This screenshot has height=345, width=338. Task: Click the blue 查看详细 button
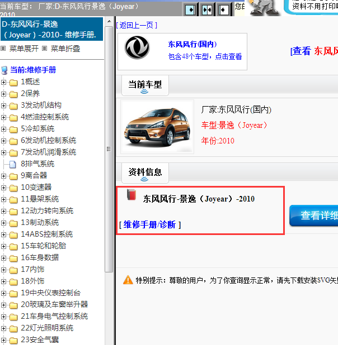tap(314, 215)
